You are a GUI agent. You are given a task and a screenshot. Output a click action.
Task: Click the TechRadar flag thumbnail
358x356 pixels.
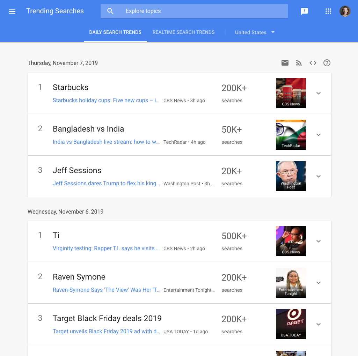coord(291,135)
